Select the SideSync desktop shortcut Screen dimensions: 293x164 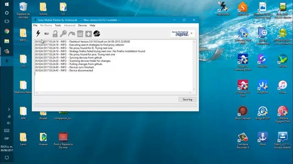(x=262, y=61)
